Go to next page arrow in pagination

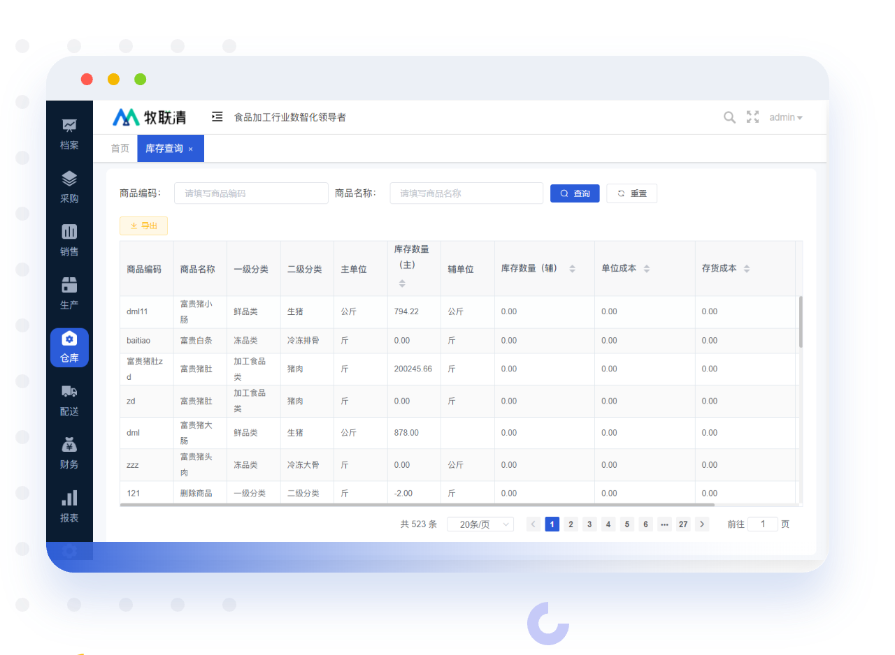coord(702,524)
